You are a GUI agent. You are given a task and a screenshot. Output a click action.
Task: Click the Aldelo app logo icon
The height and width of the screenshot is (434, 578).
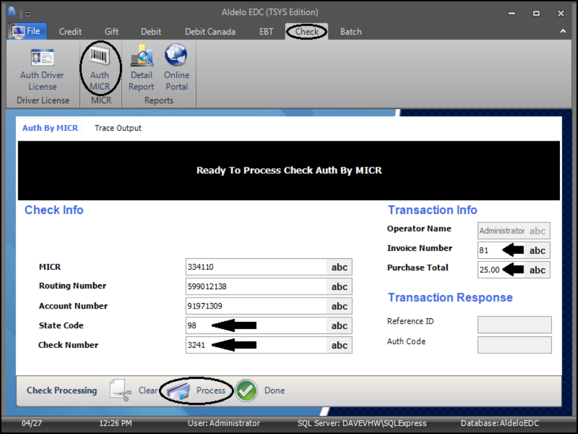pos(12,12)
